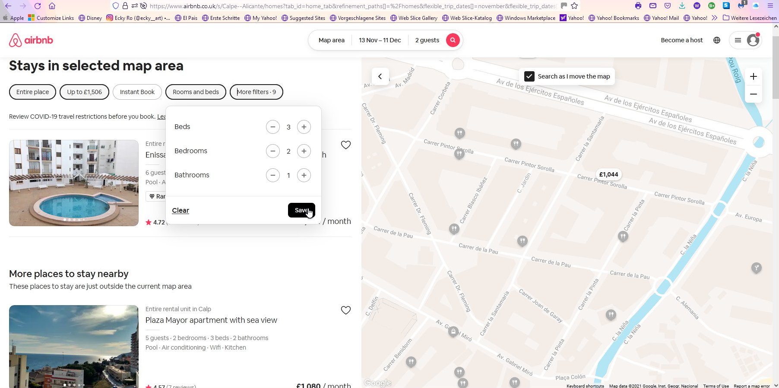The image size is (779, 388).
Task: Expand the Up to £1,506 price filter
Action: click(84, 92)
